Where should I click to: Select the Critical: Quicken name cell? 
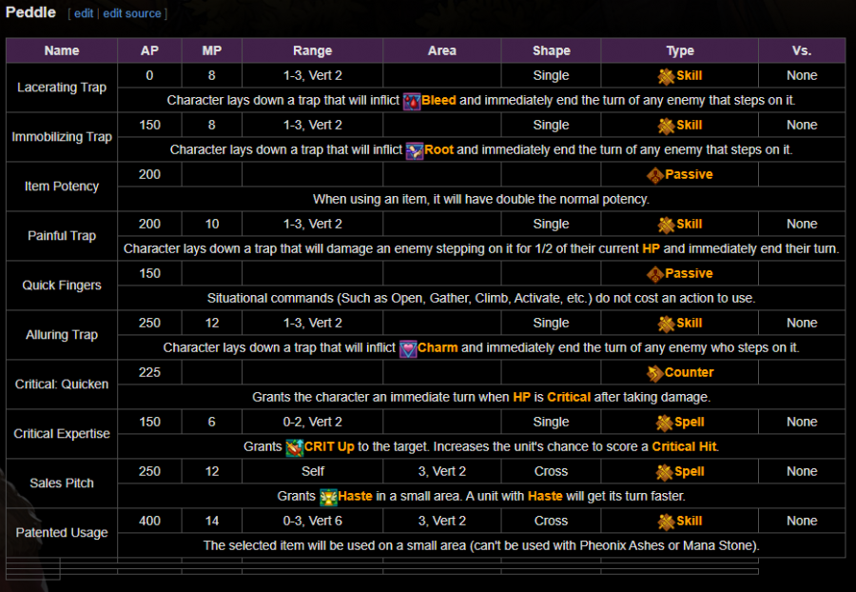[x=62, y=385]
